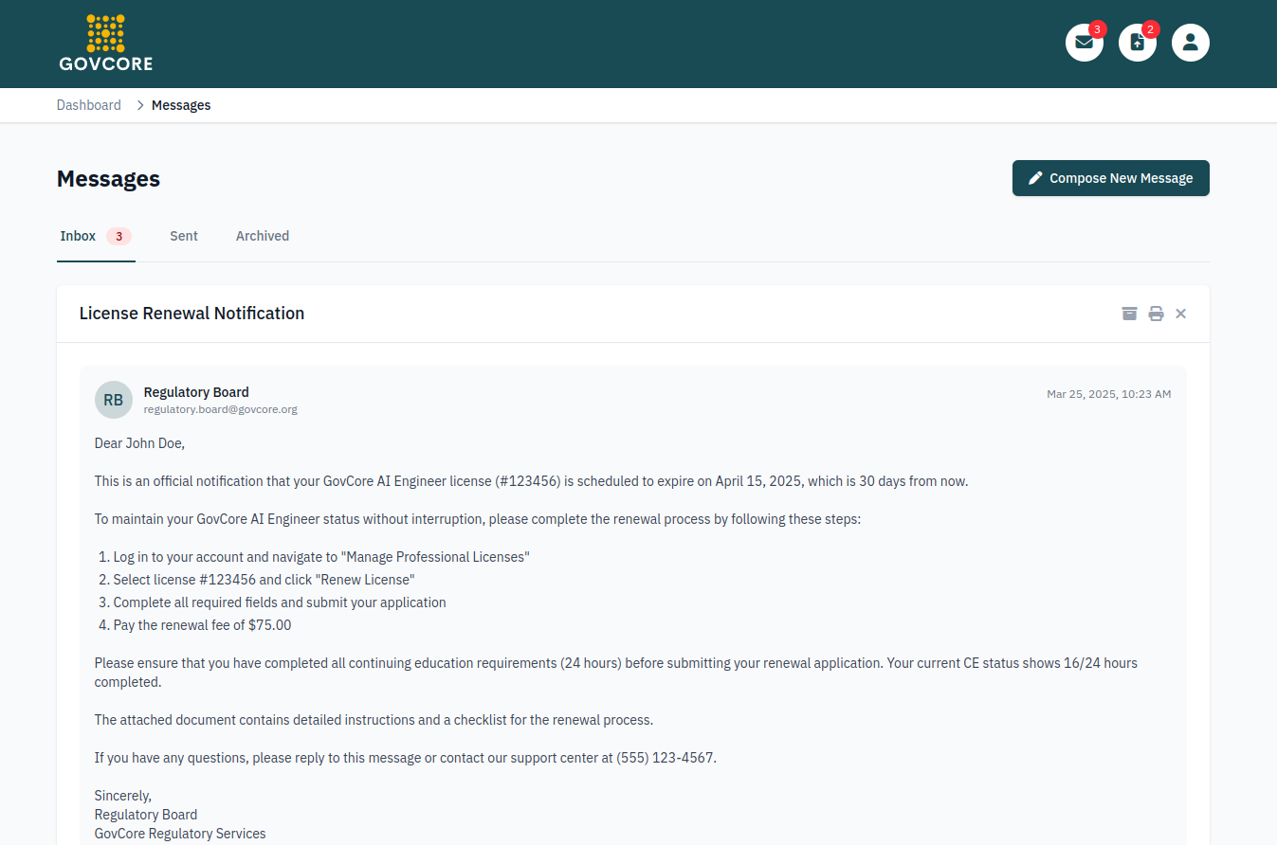Click the greeting Dear John Doe

click(140, 443)
